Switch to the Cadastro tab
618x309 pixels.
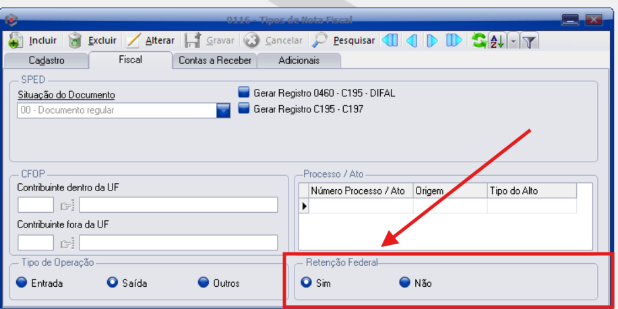(47, 61)
